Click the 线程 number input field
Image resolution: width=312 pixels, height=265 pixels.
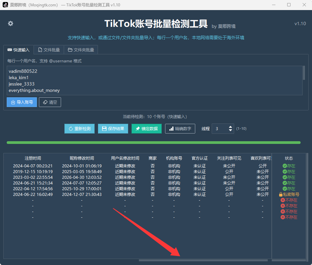pyautogui.click(x=223, y=129)
